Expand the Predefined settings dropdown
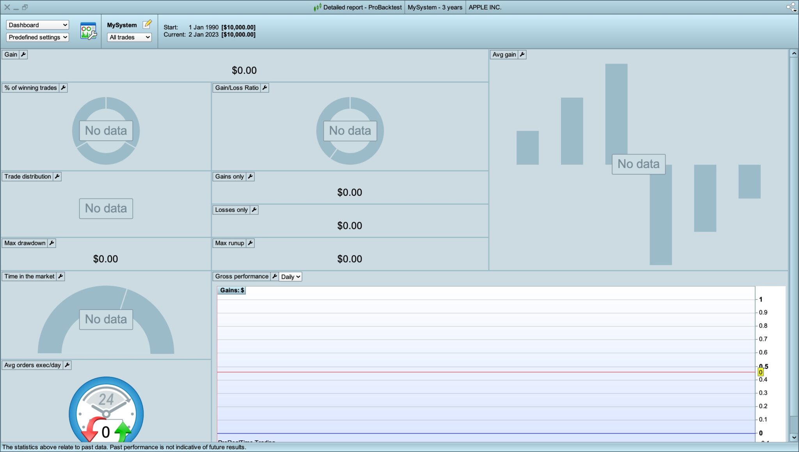Screen dimensions: 799x452 (37, 37)
